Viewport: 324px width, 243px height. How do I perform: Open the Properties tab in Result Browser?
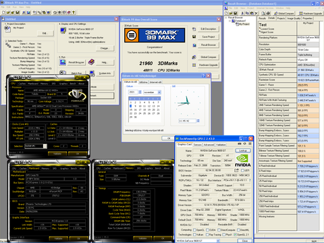tap(307, 18)
